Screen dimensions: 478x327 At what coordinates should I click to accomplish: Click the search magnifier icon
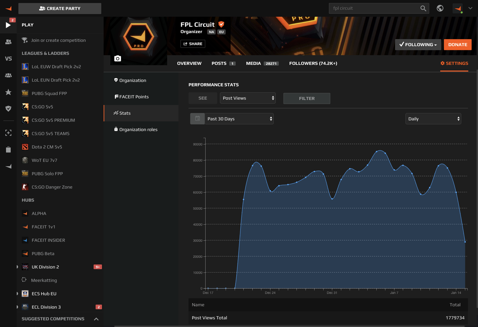[x=423, y=8]
